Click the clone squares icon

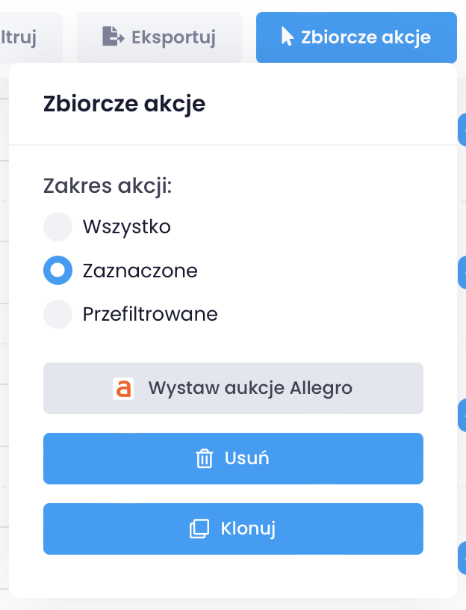coord(199,529)
